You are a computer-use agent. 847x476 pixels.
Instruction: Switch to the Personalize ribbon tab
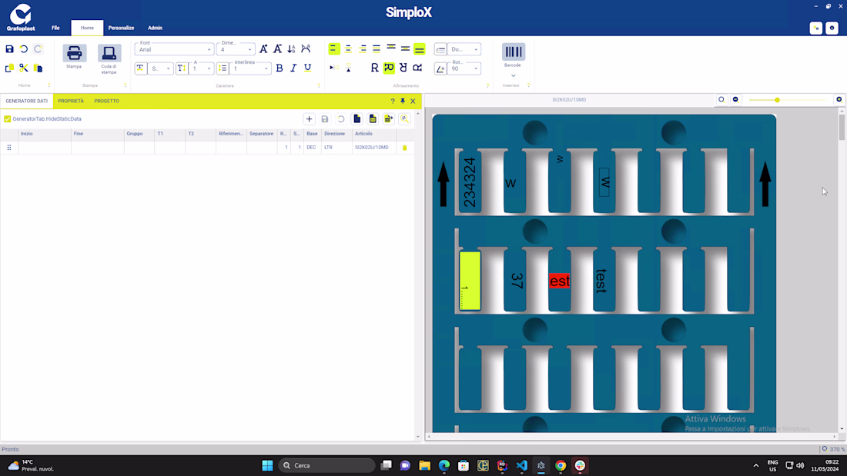121,28
